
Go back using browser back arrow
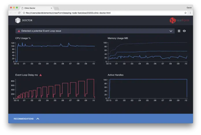tap(11, 13)
